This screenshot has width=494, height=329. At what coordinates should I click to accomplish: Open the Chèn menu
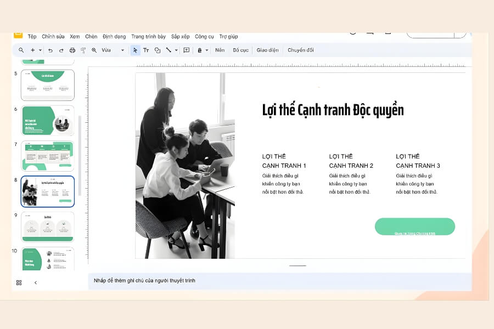(91, 36)
